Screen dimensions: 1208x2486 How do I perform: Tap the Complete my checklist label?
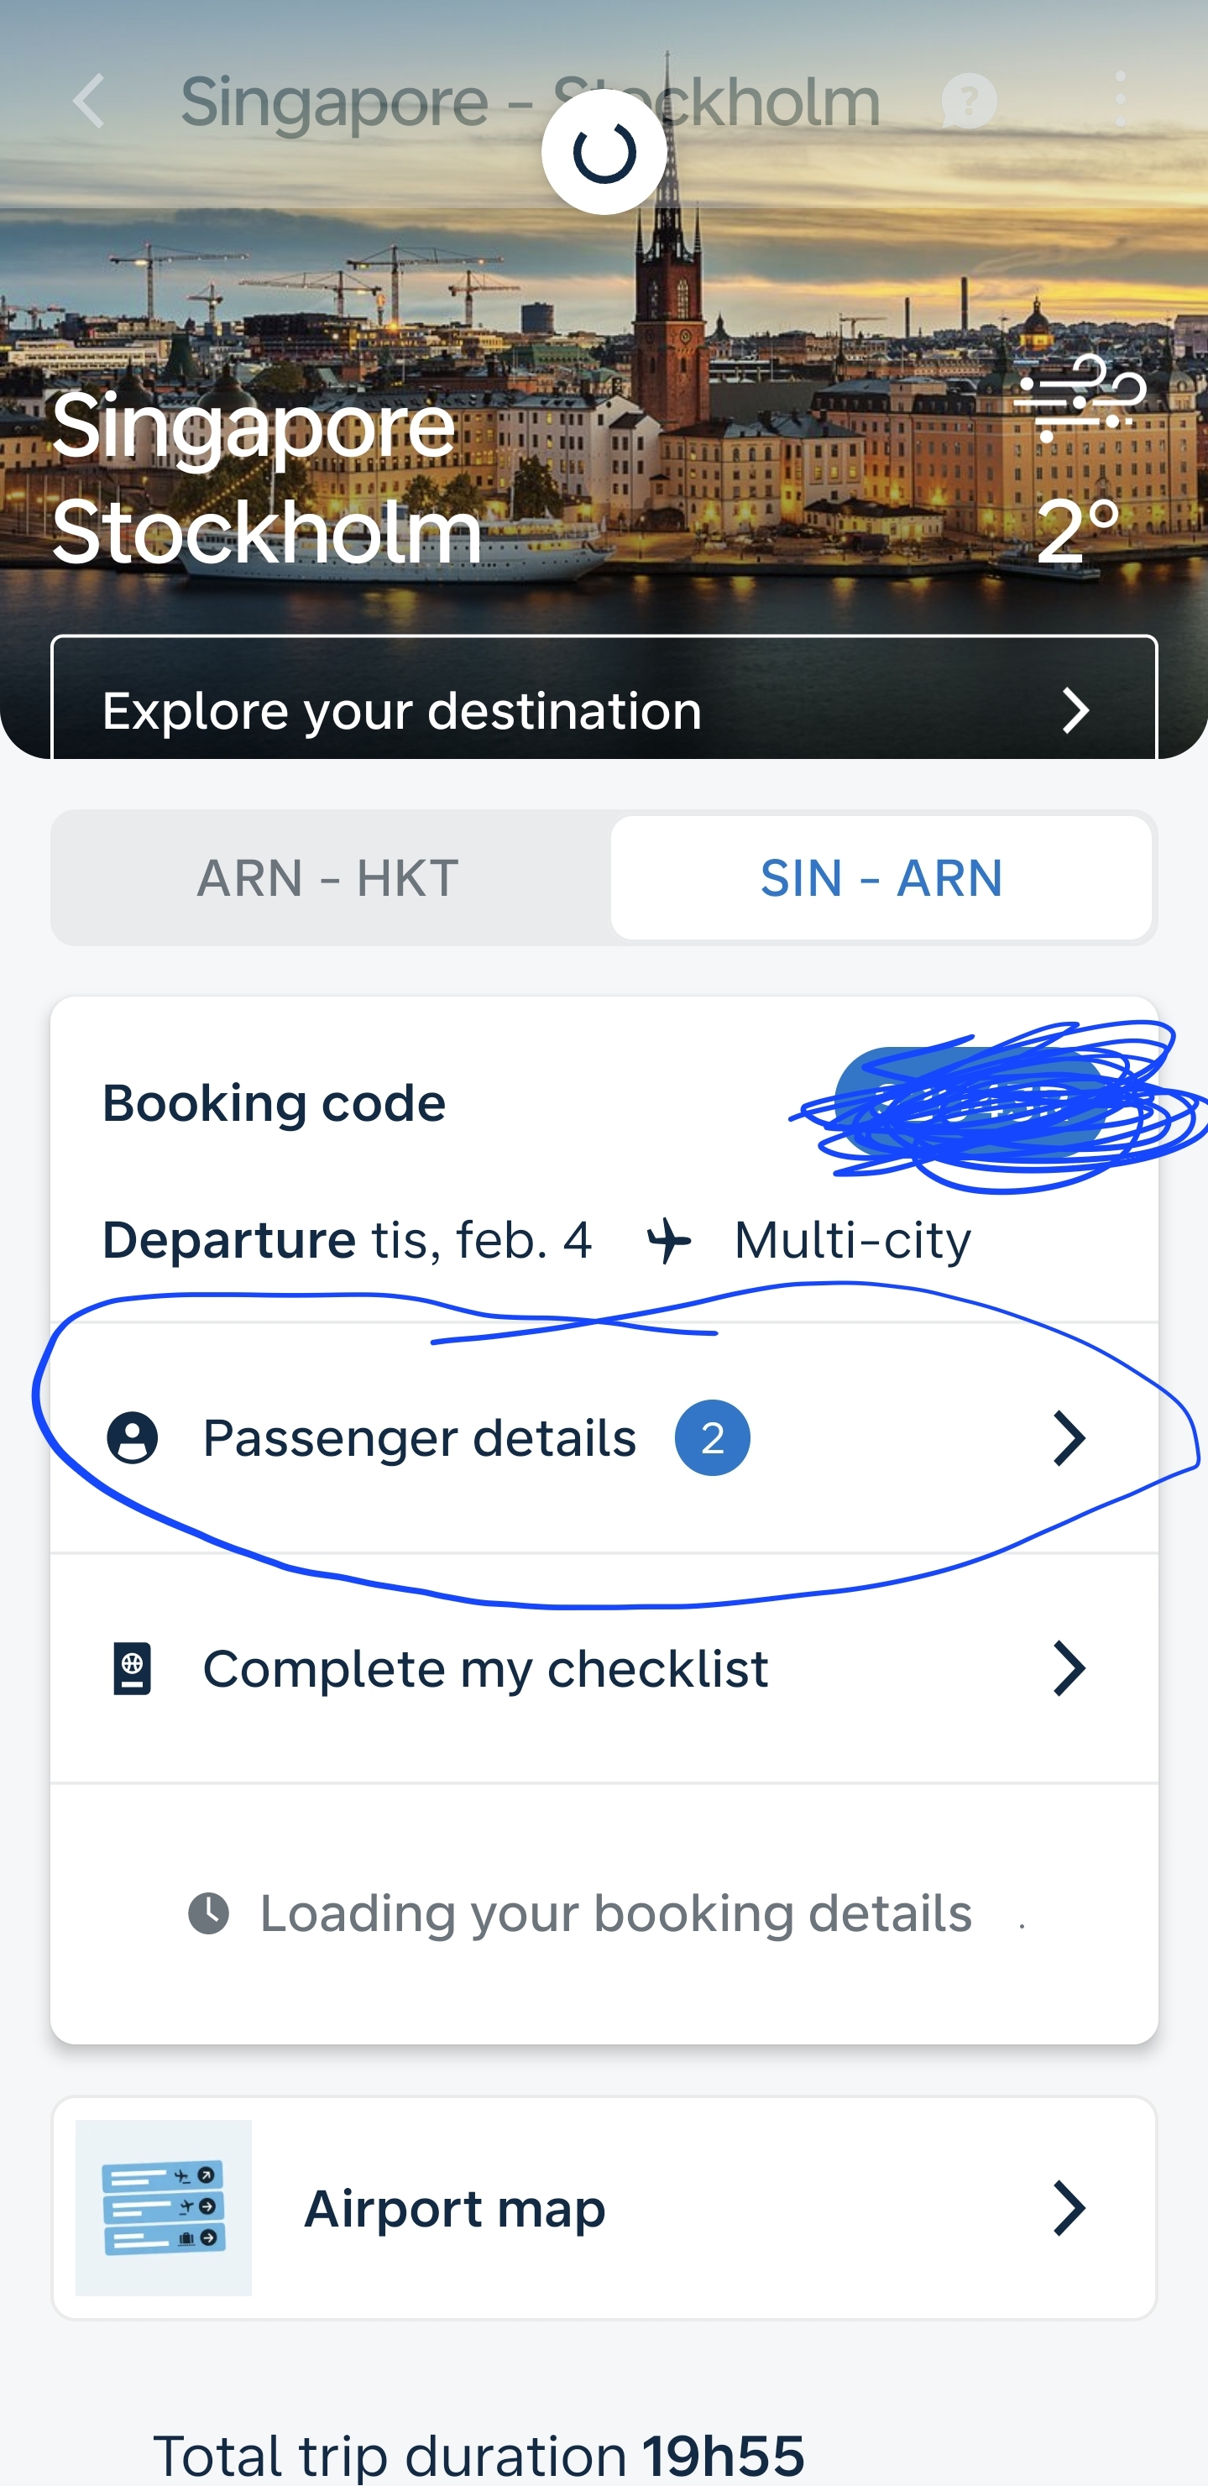[x=485, y=1668]
